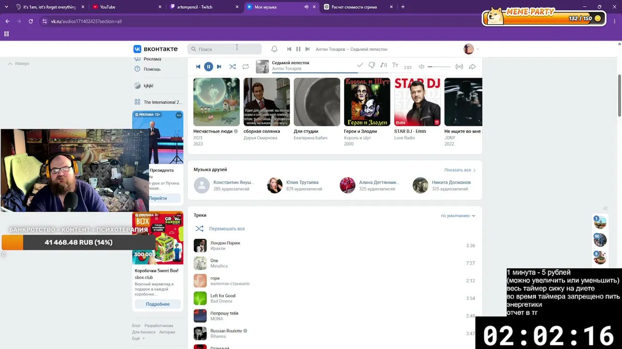Mute the Моя музыка tab audio
622x349 pixels.
(x=306, y=7)
